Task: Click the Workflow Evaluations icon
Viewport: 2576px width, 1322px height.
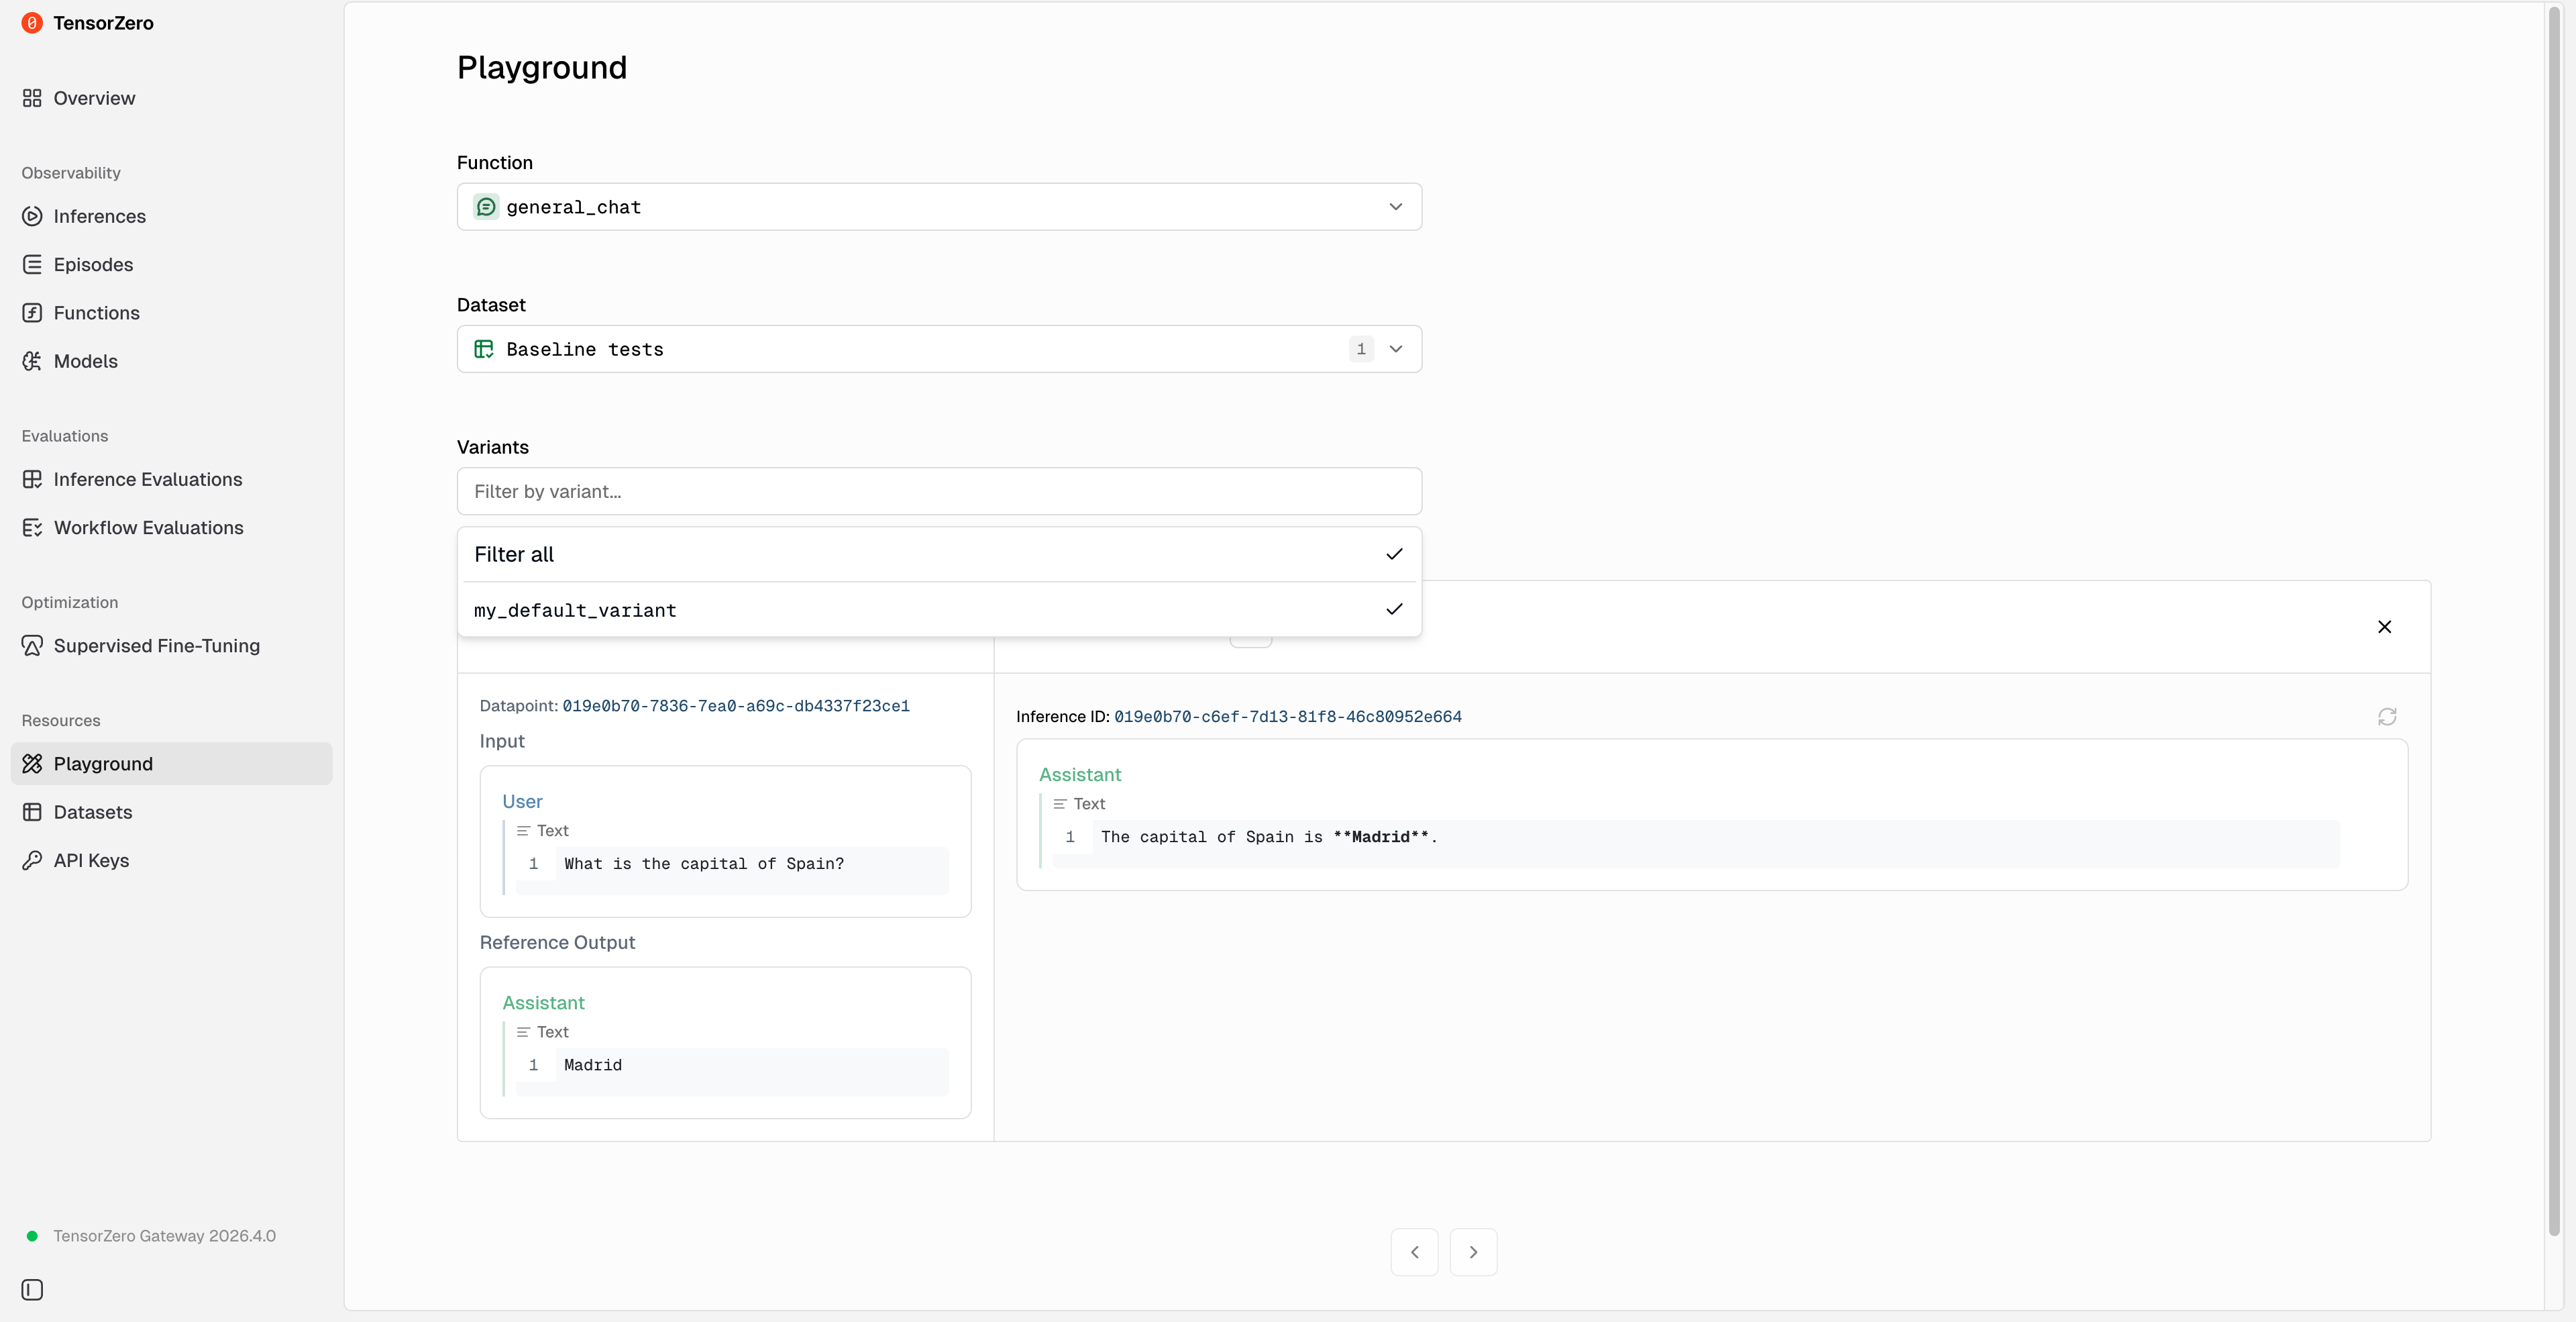Action: tap(32, 528)
